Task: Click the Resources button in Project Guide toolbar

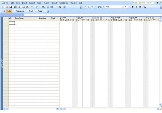Action: [20, 11]
